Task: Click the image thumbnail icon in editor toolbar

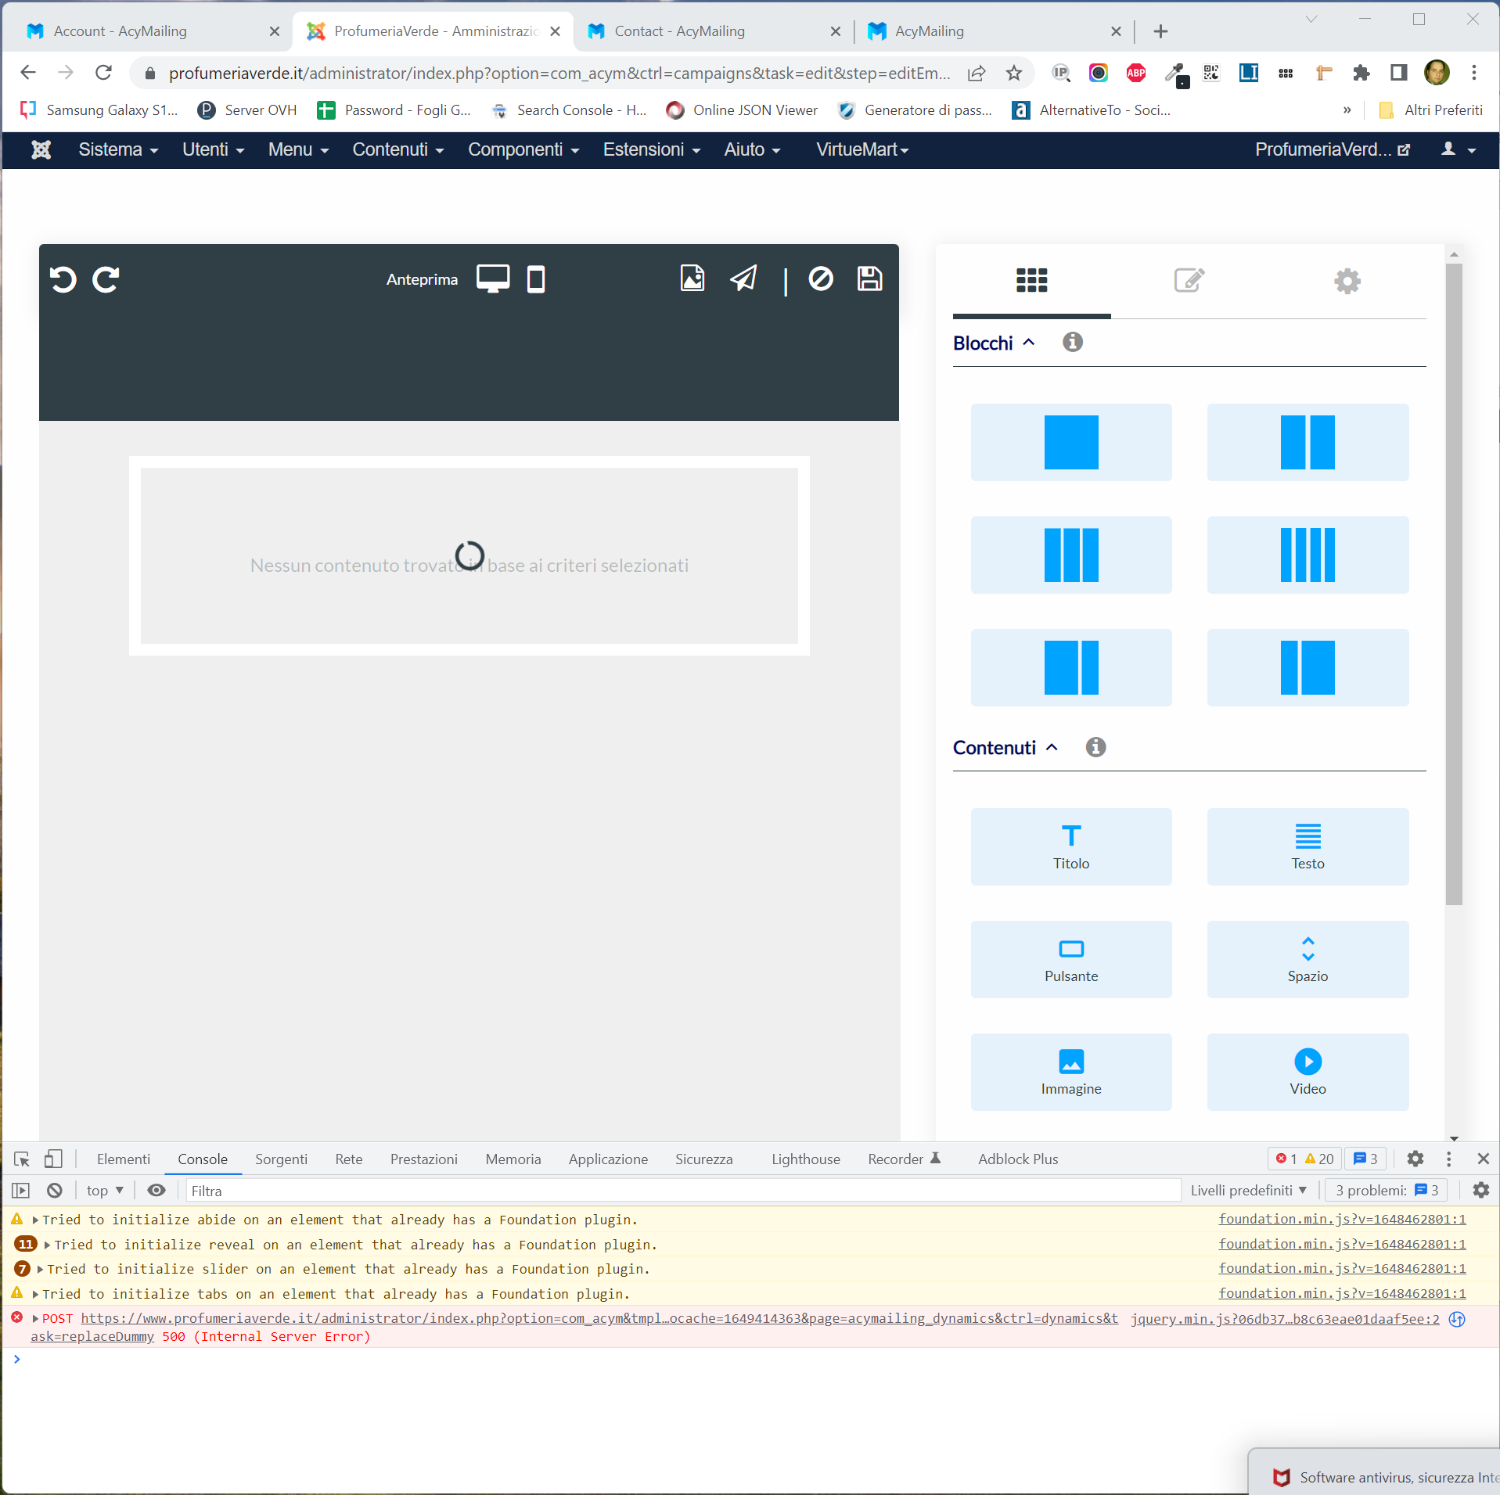Action: (x=692, y=279)
